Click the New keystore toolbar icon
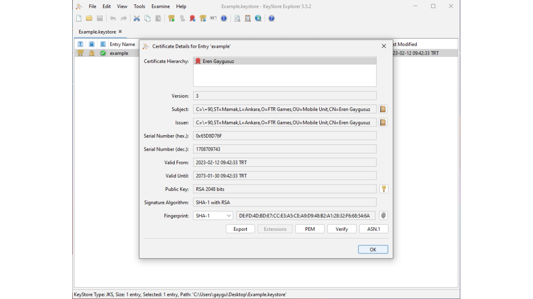The image size is (533, 299). 79,18
